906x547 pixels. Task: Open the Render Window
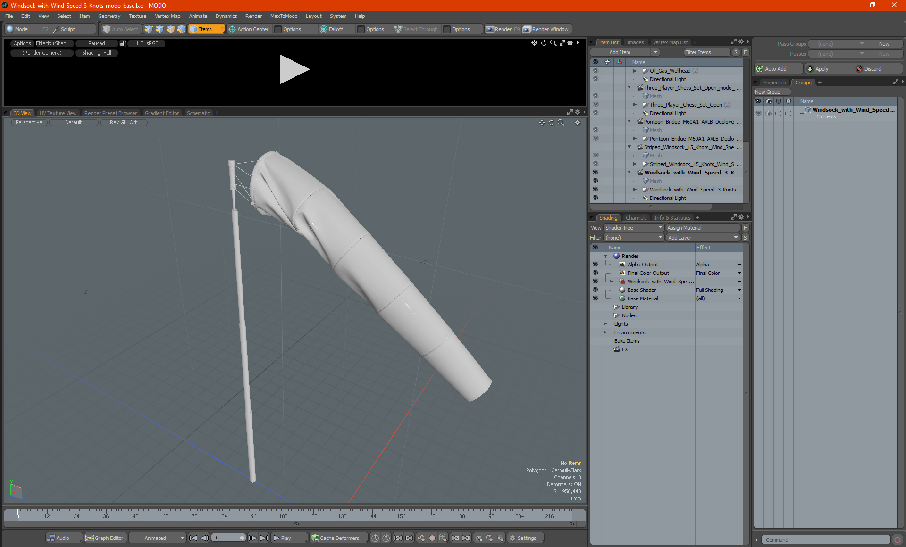pyautogui.click(x=546, y=29)
